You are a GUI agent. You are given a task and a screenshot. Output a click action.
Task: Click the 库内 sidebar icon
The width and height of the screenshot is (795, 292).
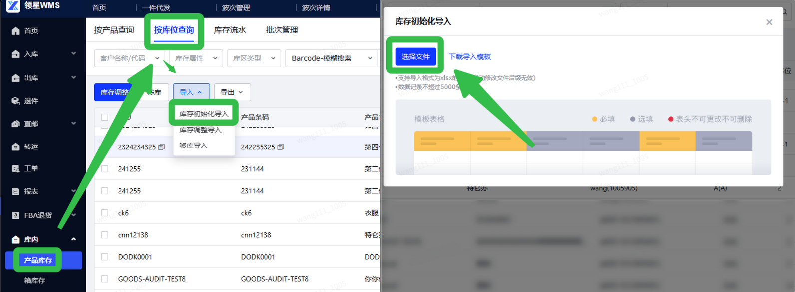tap(16, 240)
